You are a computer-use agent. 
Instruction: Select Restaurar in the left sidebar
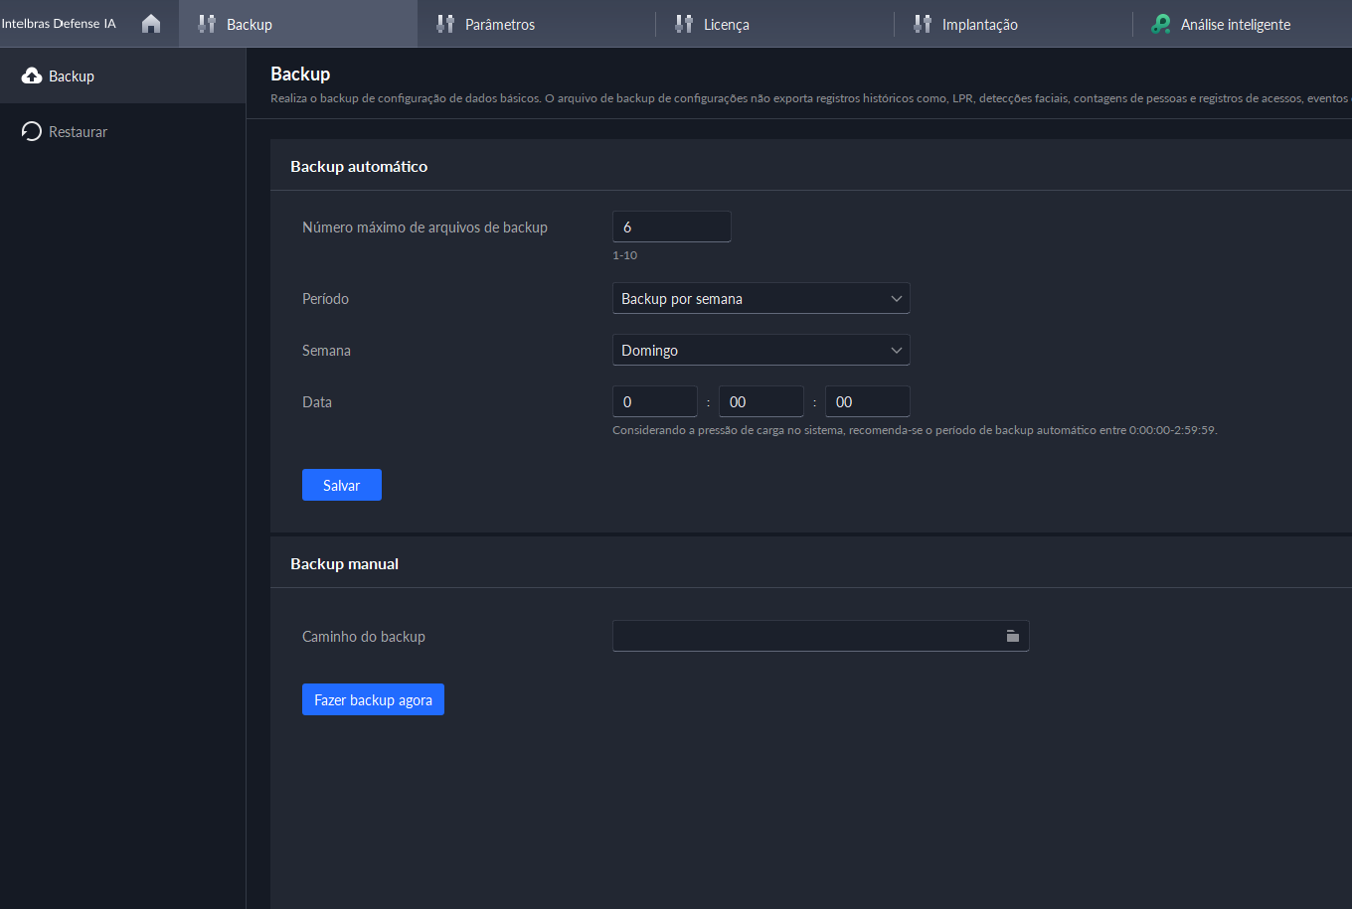pos(78,132)
